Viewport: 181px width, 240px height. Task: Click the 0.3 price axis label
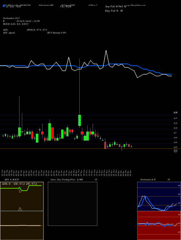coord(175,133)
